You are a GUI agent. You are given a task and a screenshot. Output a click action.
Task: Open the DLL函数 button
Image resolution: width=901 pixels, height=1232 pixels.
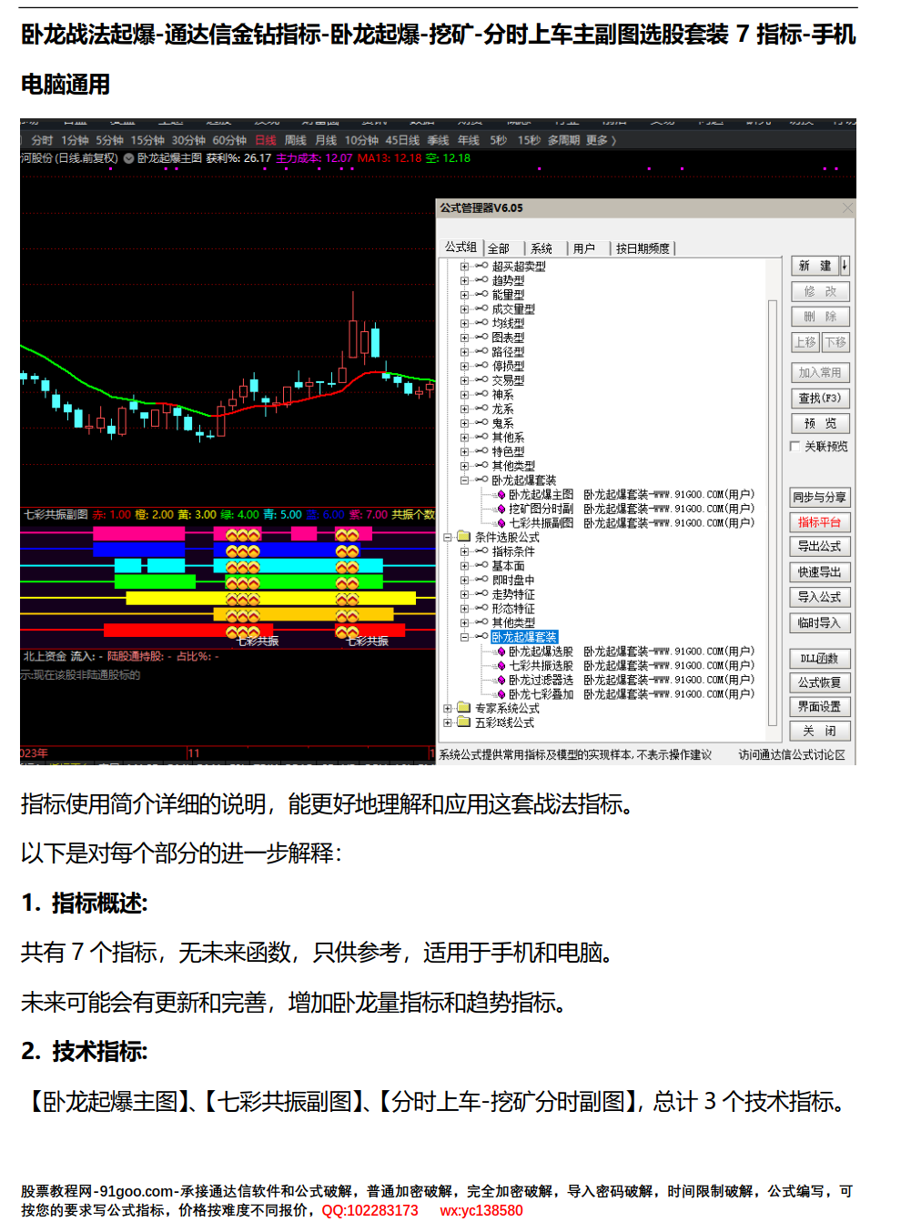pos(820,659)
